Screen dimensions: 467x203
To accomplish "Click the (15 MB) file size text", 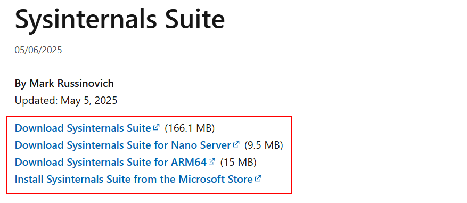I will pyautogui.click(x=238, y=163).
